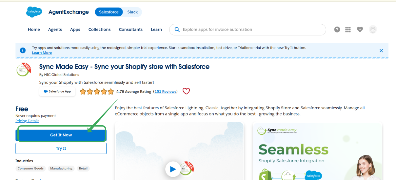Viewport: 396px width, 180px height.
Task: Go to the Home menu
Action: click(x=34, y=30)
